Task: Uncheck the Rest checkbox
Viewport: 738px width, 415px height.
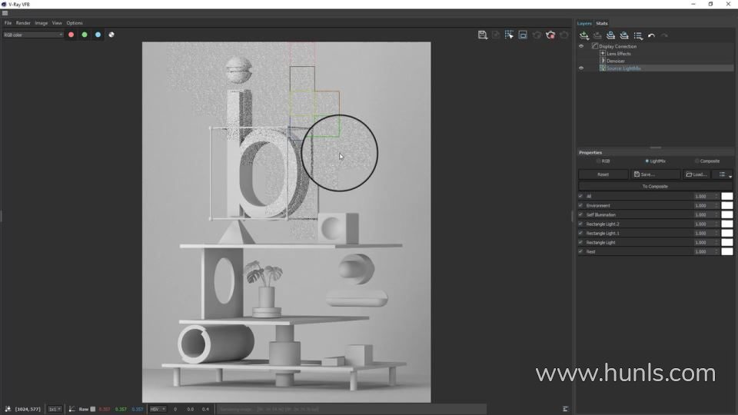Action: tap(580, 252)
